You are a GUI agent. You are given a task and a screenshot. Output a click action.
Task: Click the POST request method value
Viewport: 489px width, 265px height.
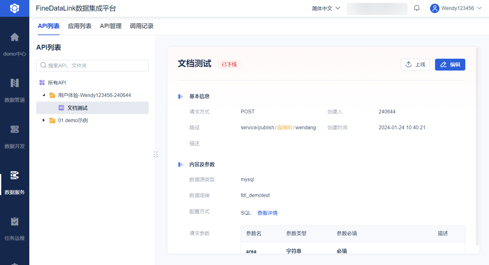(x=248, y=112)
